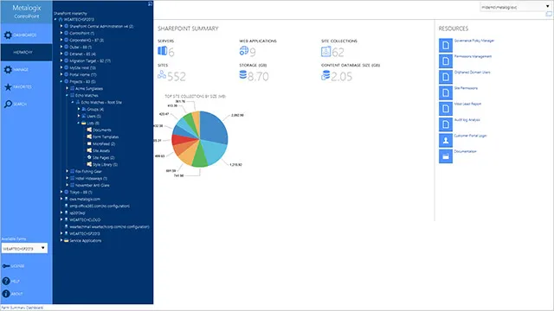Image resolution: width=554 pixels, height=311 pixels.
Task: Open the Help question mark icon
Action: pos(6,281)
